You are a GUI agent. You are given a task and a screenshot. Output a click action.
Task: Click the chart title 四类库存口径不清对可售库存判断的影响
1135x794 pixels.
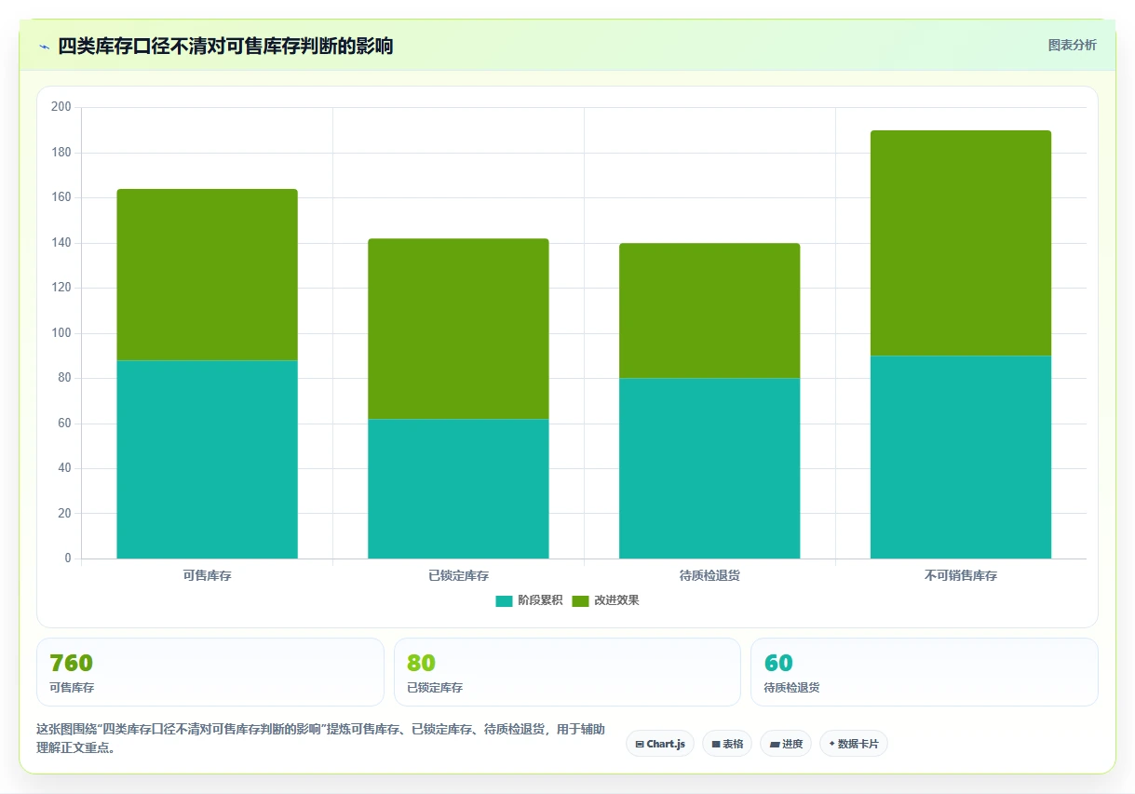point(225,46)
